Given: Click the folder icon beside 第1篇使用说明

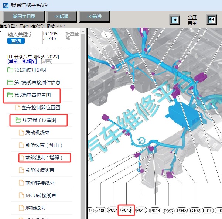Looking at the screenshot, I should 10,70.
